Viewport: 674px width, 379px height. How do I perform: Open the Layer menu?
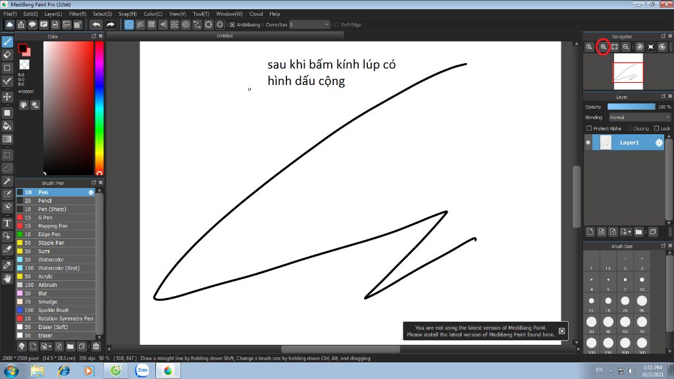(53, 14)
